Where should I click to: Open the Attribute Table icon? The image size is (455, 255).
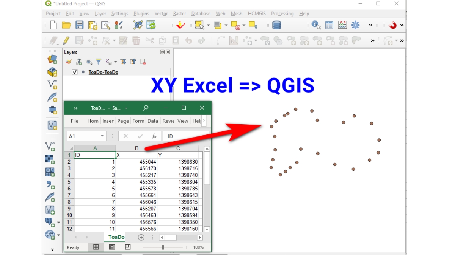click(329, 25)
